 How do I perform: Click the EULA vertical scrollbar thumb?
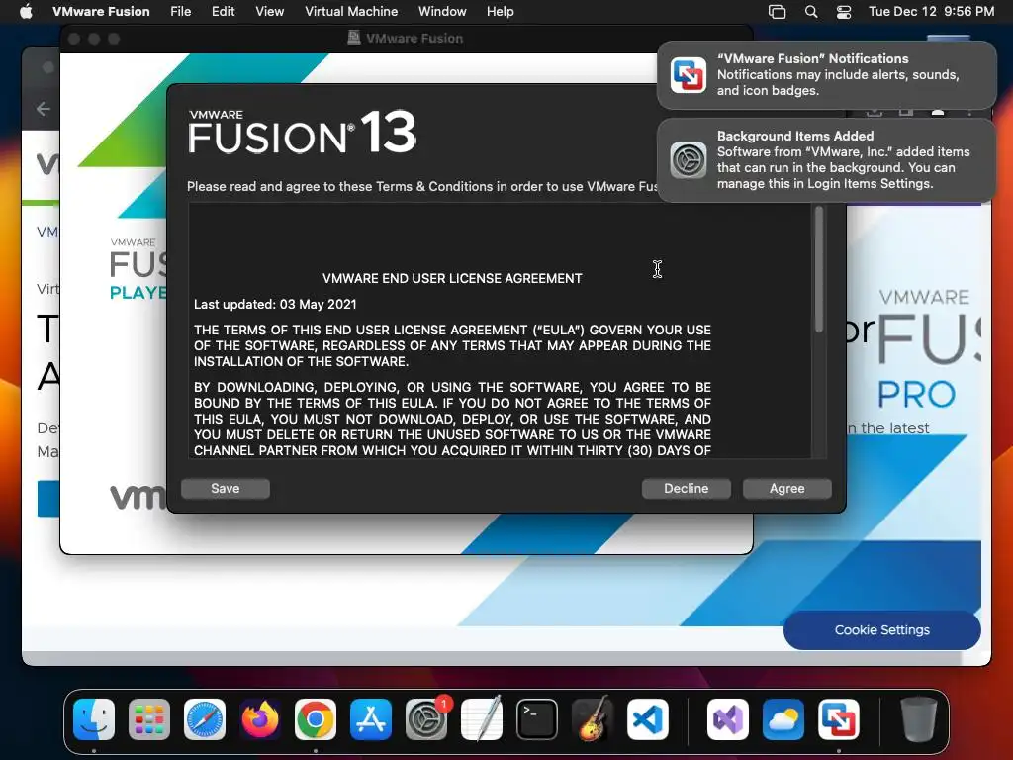point(819,269)
